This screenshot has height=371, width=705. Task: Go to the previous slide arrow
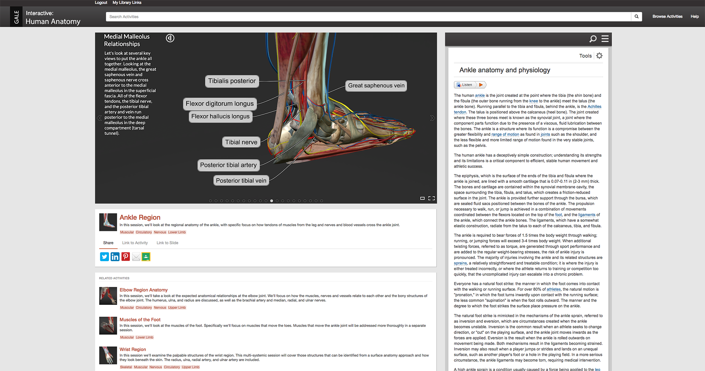[99, 118]
